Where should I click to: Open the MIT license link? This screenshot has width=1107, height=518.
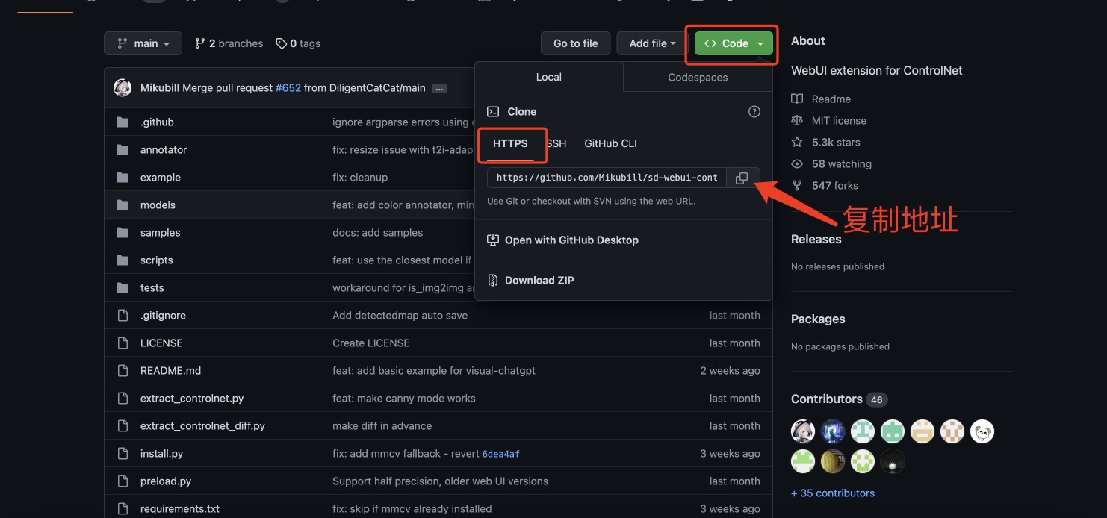[x=839, y=120]
